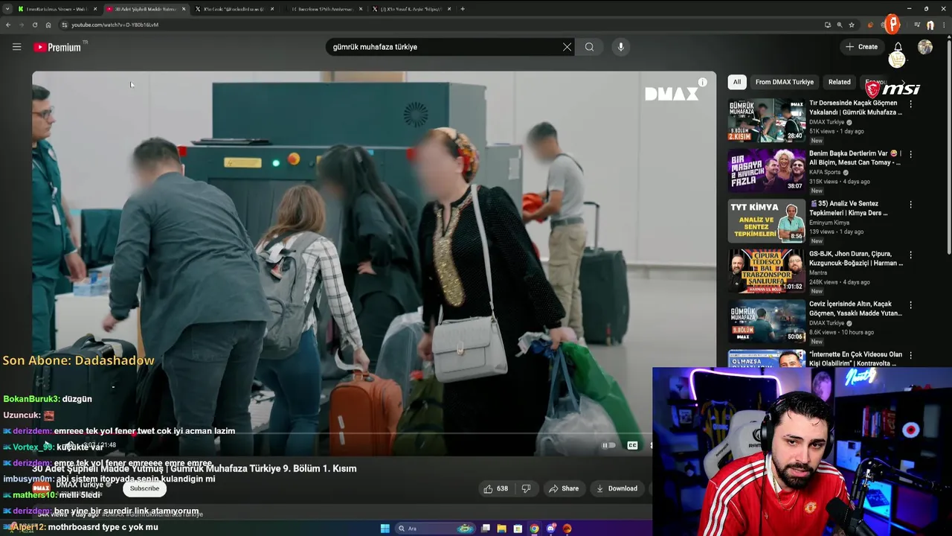The width and height of the screenshot is (952, 536).
Task: Open the TYT Kimya video thumbnail
Action: pyautogui.click(x=766, y=220)
